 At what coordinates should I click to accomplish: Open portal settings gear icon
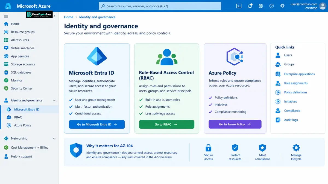tap(261, 6)
